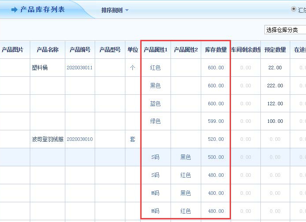Click the 222.00 reserved quantity cell
This screenshot has width=306, height=222.
click(x=275, y=86)
